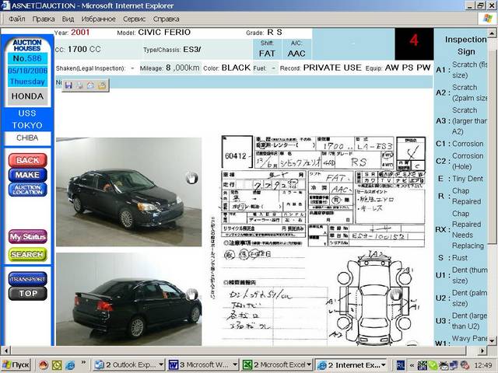Click the horizontal scrollbar left arrow

(5, 350)
